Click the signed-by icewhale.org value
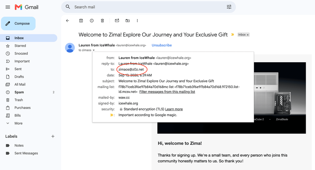 pyautogui.click(x=128, y=103)
